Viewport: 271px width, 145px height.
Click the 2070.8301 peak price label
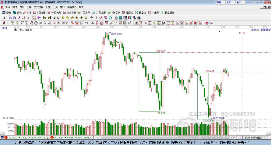[117, 34]
